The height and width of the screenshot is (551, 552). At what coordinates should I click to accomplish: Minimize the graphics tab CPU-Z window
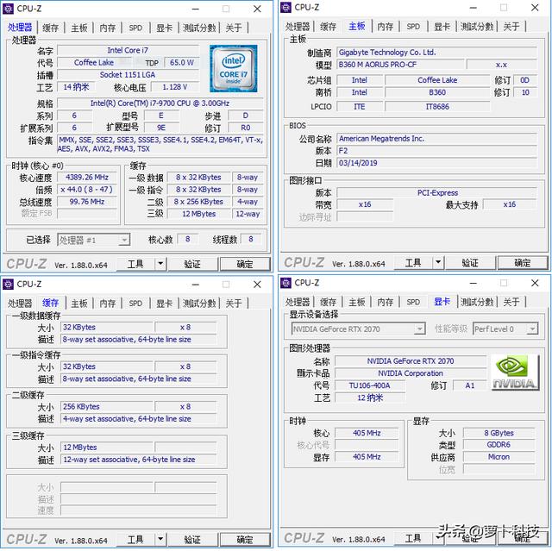pos(474,283)
